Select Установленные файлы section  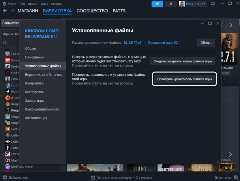(x=43, y=66)
